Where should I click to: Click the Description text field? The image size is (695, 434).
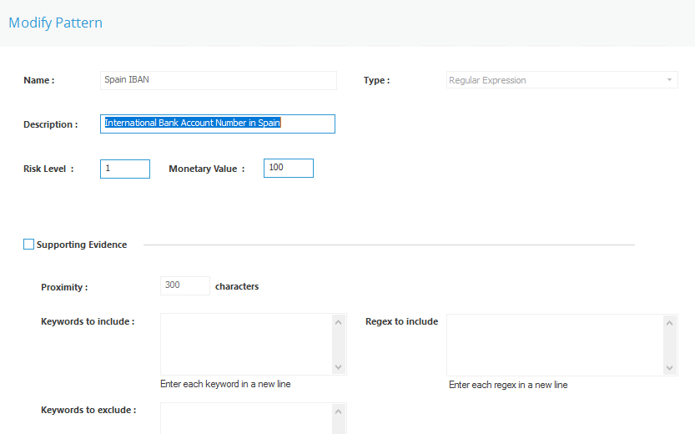point(218,124)
